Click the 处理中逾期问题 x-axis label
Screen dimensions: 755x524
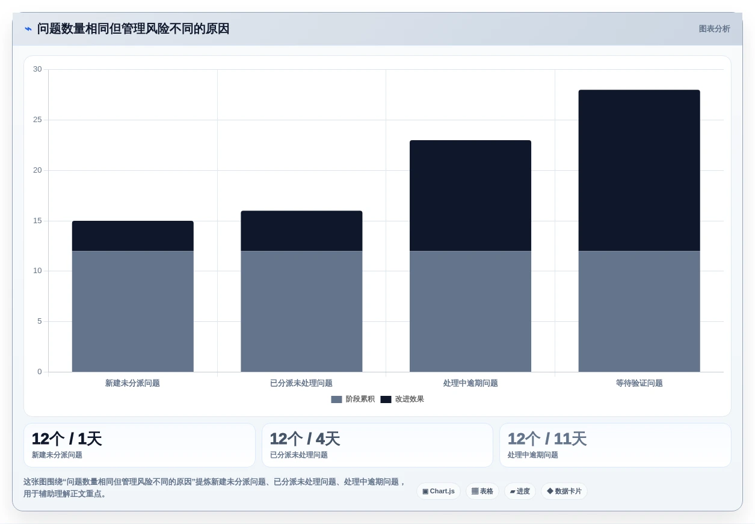pos(470,383)
